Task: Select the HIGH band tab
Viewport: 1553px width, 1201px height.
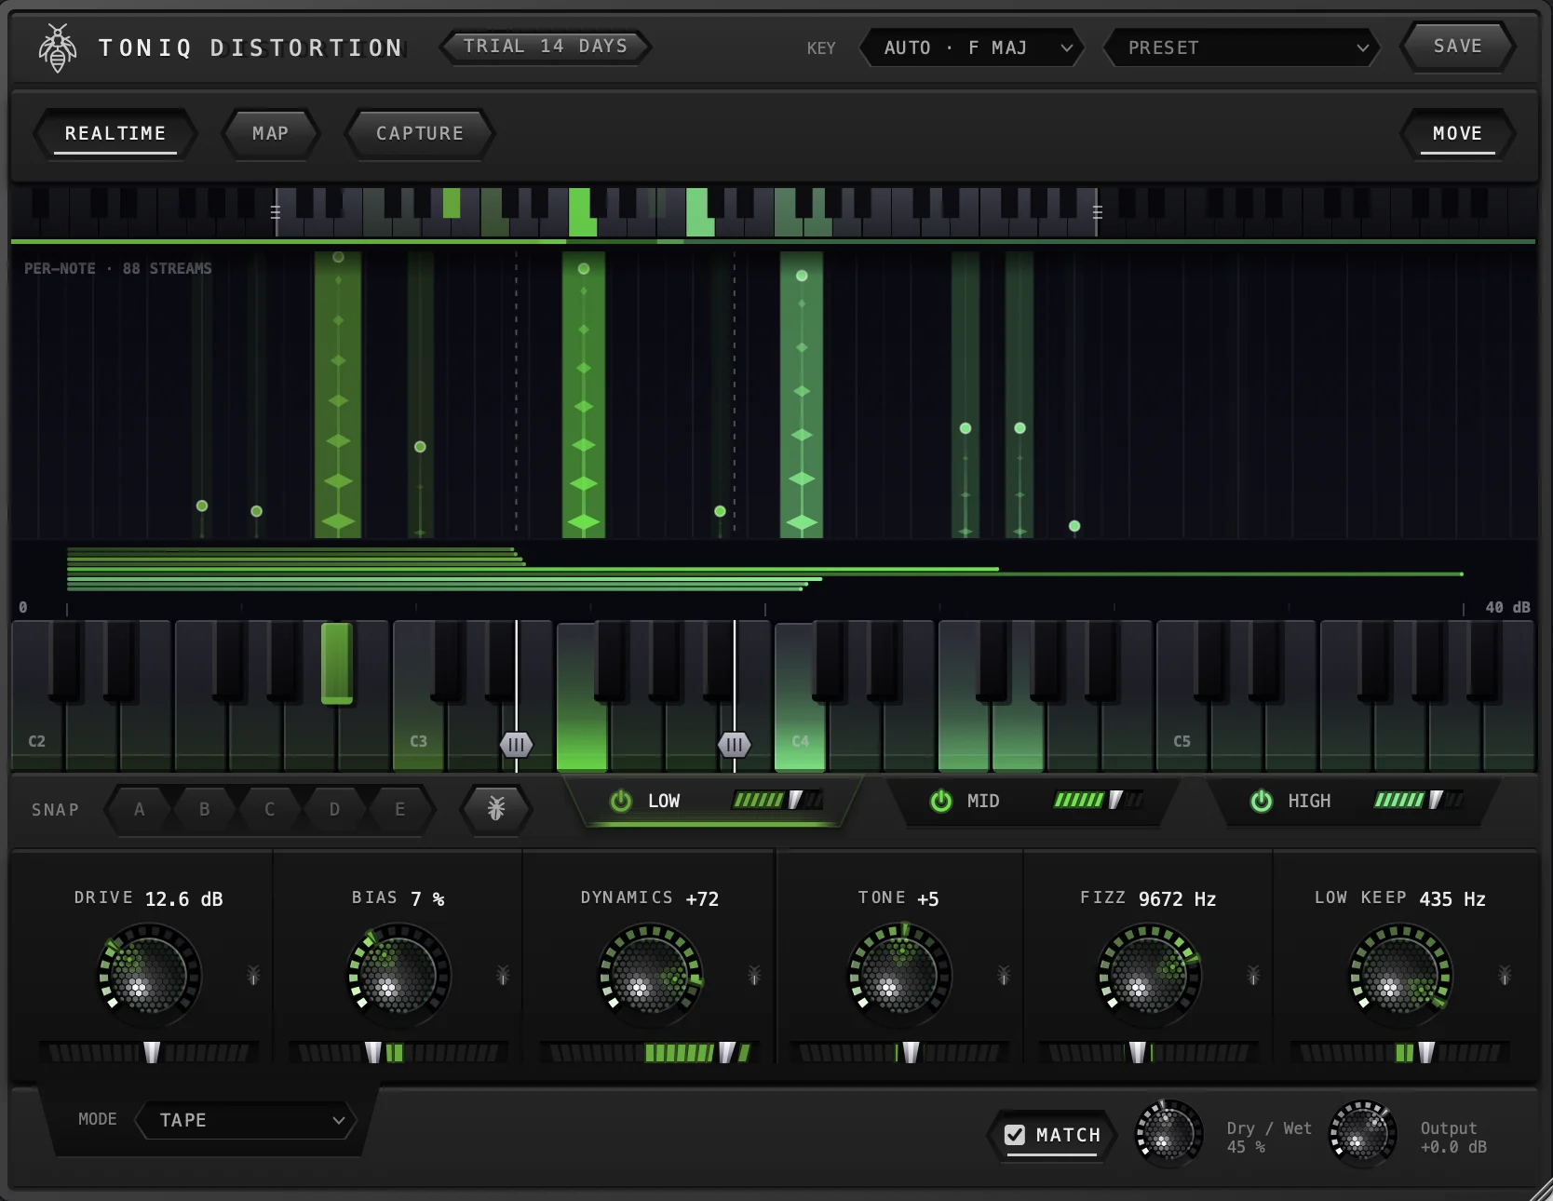Action: (1354, 801)
